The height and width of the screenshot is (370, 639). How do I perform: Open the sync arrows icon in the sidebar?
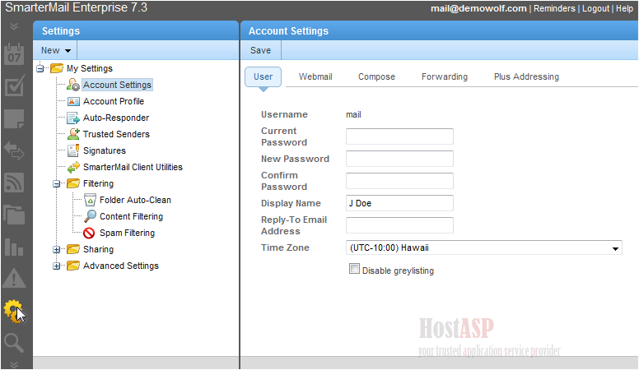pos(14,150)
